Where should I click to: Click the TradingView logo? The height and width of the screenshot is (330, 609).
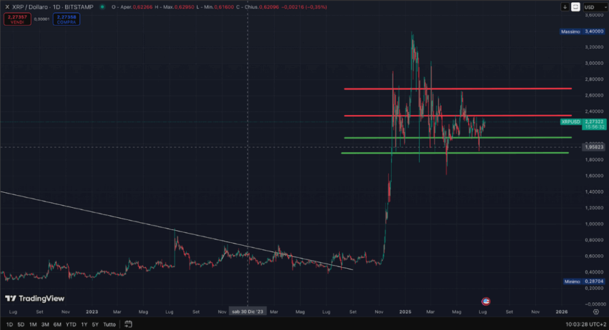(34, 299)
